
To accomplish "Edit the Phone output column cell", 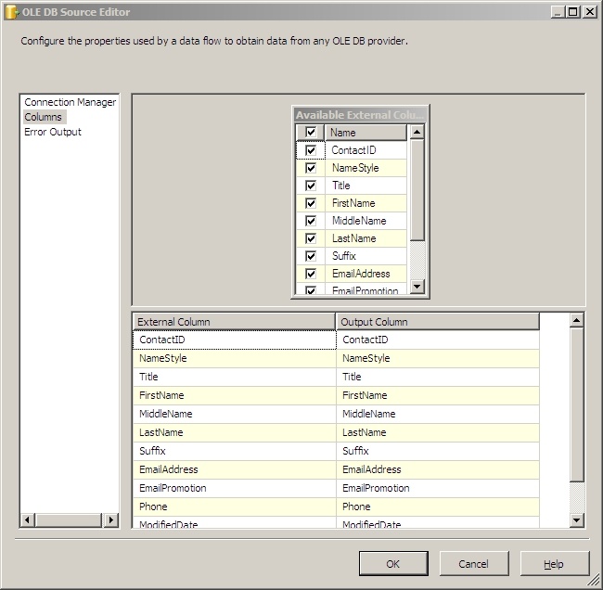I will tap(438, 507).
